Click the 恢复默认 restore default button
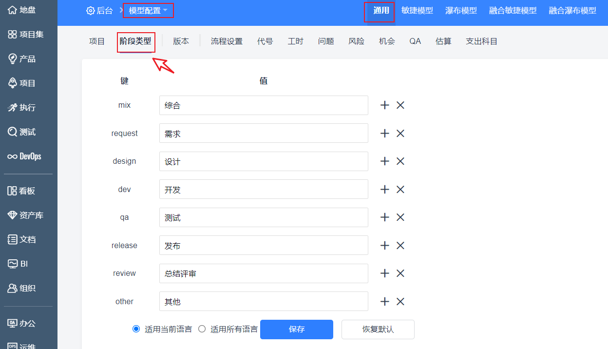 pos(378,330)
